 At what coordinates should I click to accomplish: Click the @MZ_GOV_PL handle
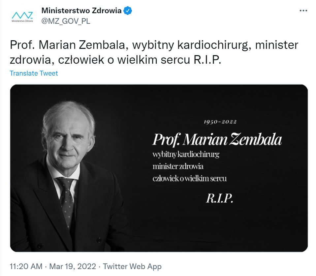66,21
